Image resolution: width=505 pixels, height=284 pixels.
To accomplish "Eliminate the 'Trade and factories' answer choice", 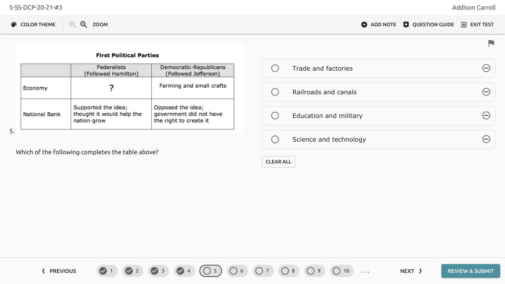I will 486,68.
